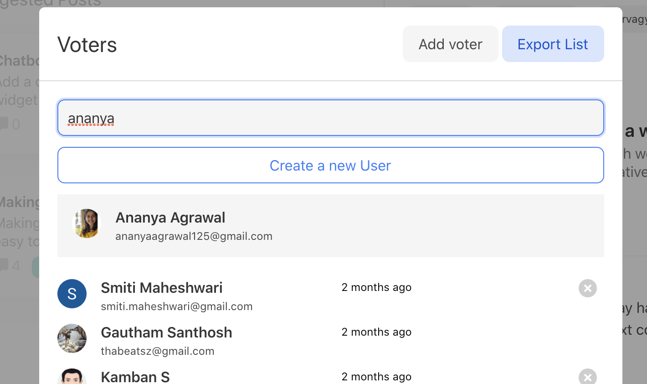This screenshot has height=384, width=647.
Task: Click the Voters dialog heading
Action: 87,45
